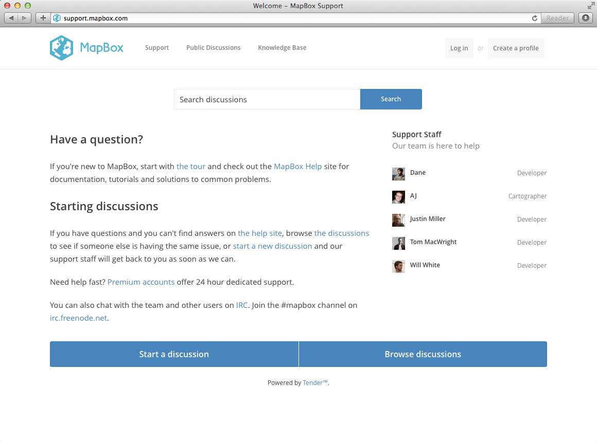The height and width of the screenshot is (442, 597).
Task: Open Tom MacWright's avatar picture
Action: tap(398, 244)
